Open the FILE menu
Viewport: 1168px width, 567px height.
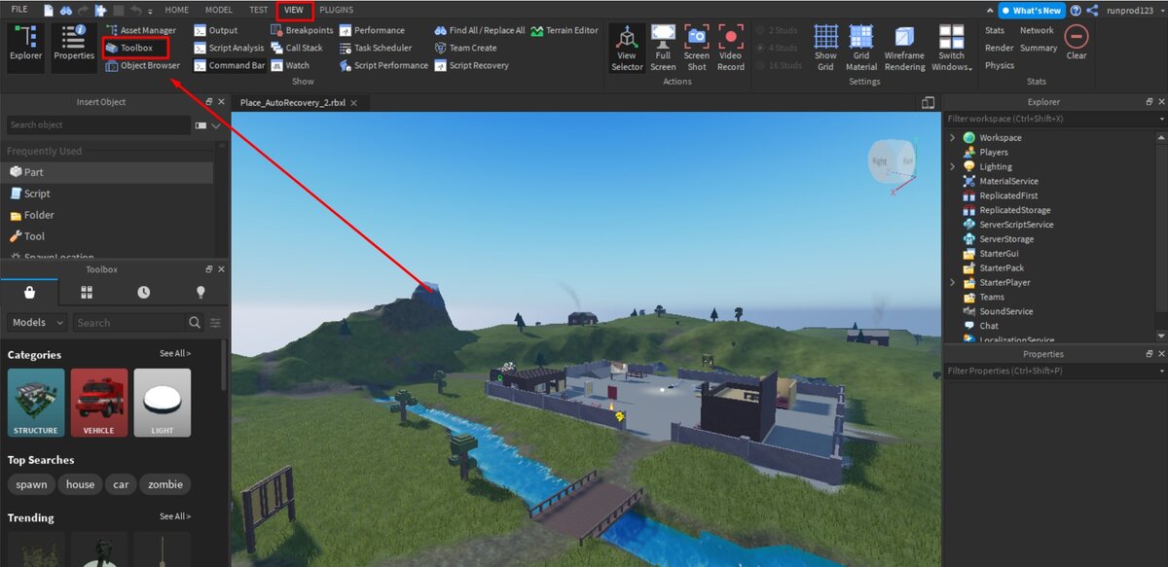(19, 10)
